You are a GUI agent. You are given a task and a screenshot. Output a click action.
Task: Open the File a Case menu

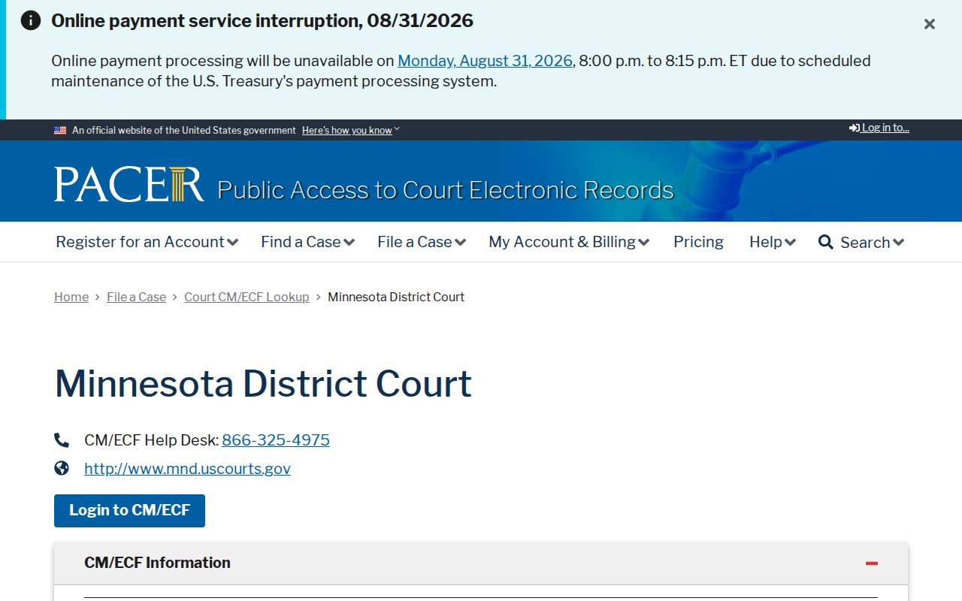pos(422,242)
